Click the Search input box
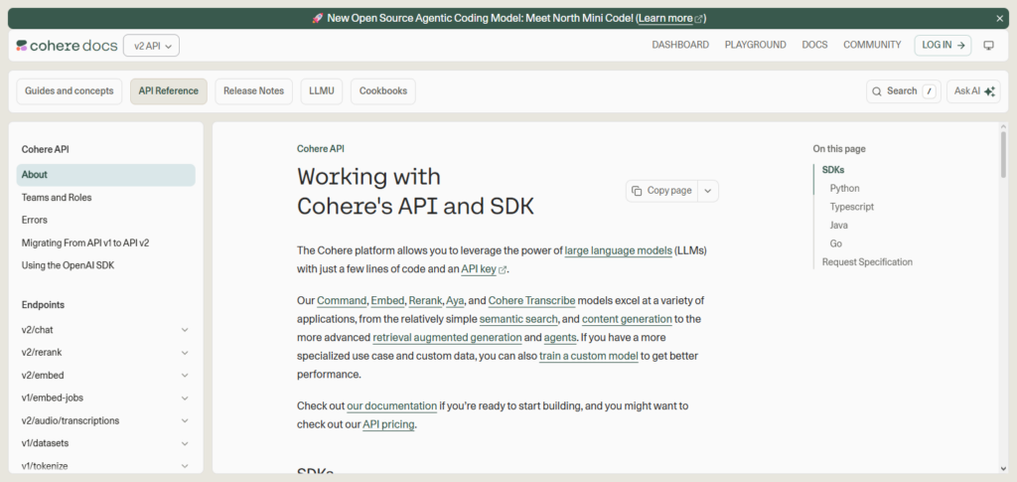The height and width of the screenshot is (482, 1017). click(x=904, y=91)
